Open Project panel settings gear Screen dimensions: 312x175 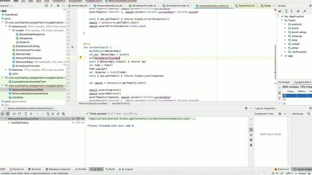pos(58,6)
